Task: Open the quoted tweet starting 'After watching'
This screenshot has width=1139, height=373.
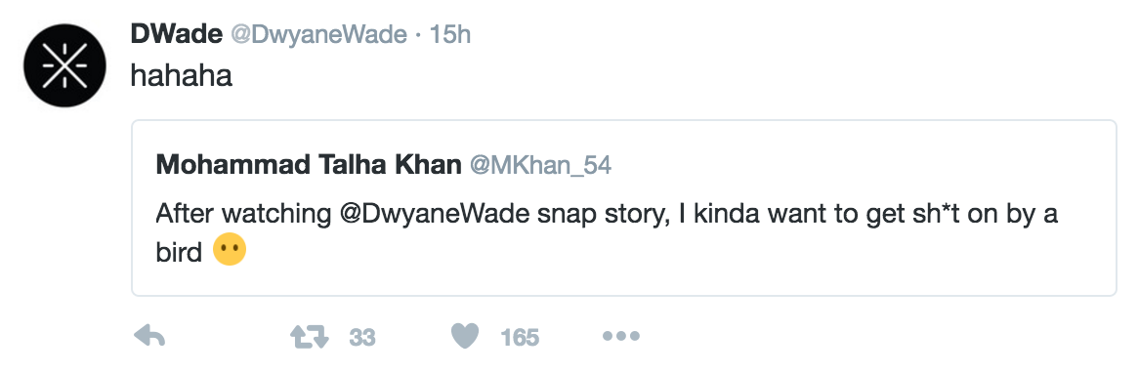Action: pyautogui.click(x=623, y=208)
